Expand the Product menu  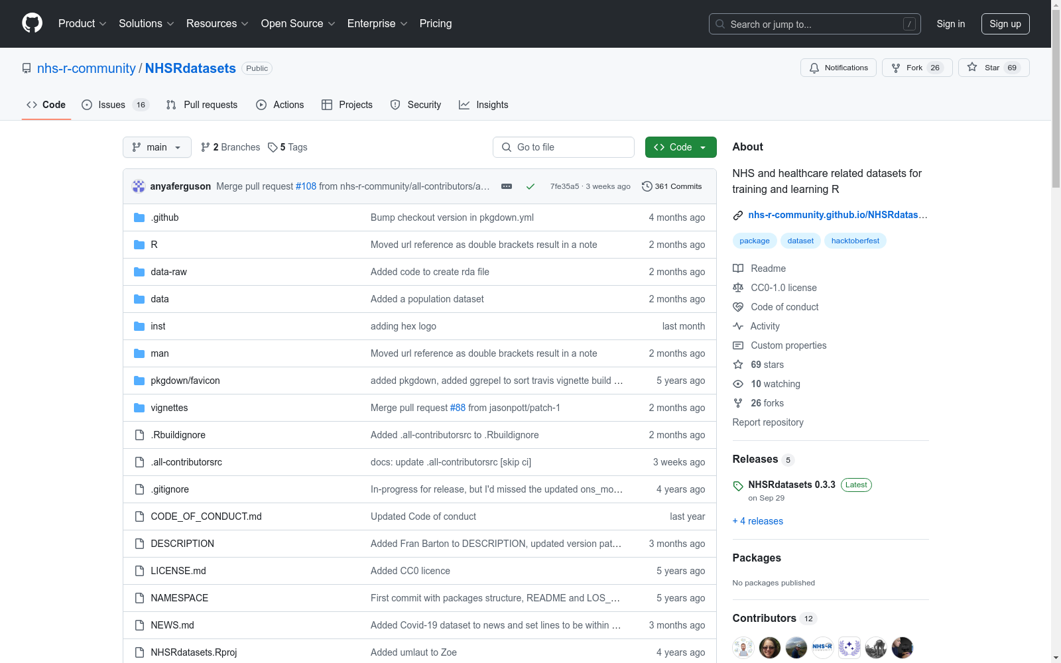pos(82,23)
